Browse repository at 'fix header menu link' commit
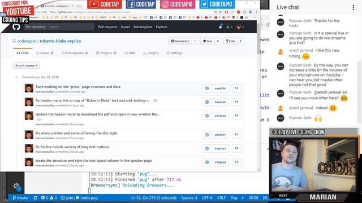 [236, 102]
